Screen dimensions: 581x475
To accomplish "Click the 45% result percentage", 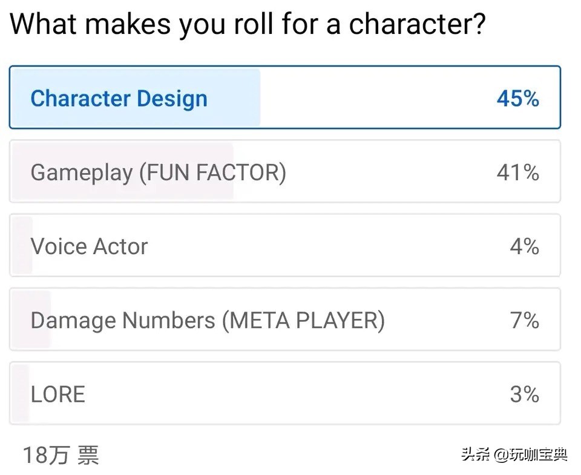I will click(x=517, y=99).
